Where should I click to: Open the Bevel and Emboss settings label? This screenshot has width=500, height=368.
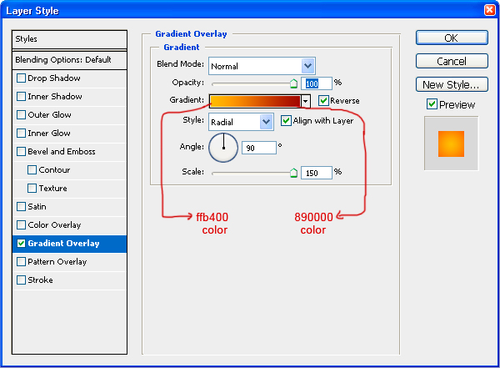pos(62,151)
